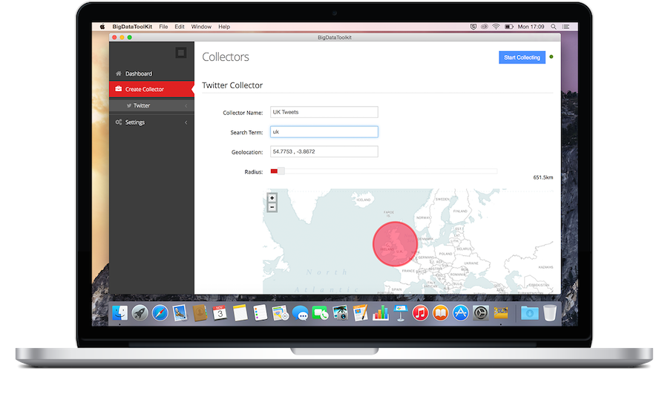This screenshot has width=668, height=394.
Task: Open Calendar icon in the dock
Action: tap(220, 313)
